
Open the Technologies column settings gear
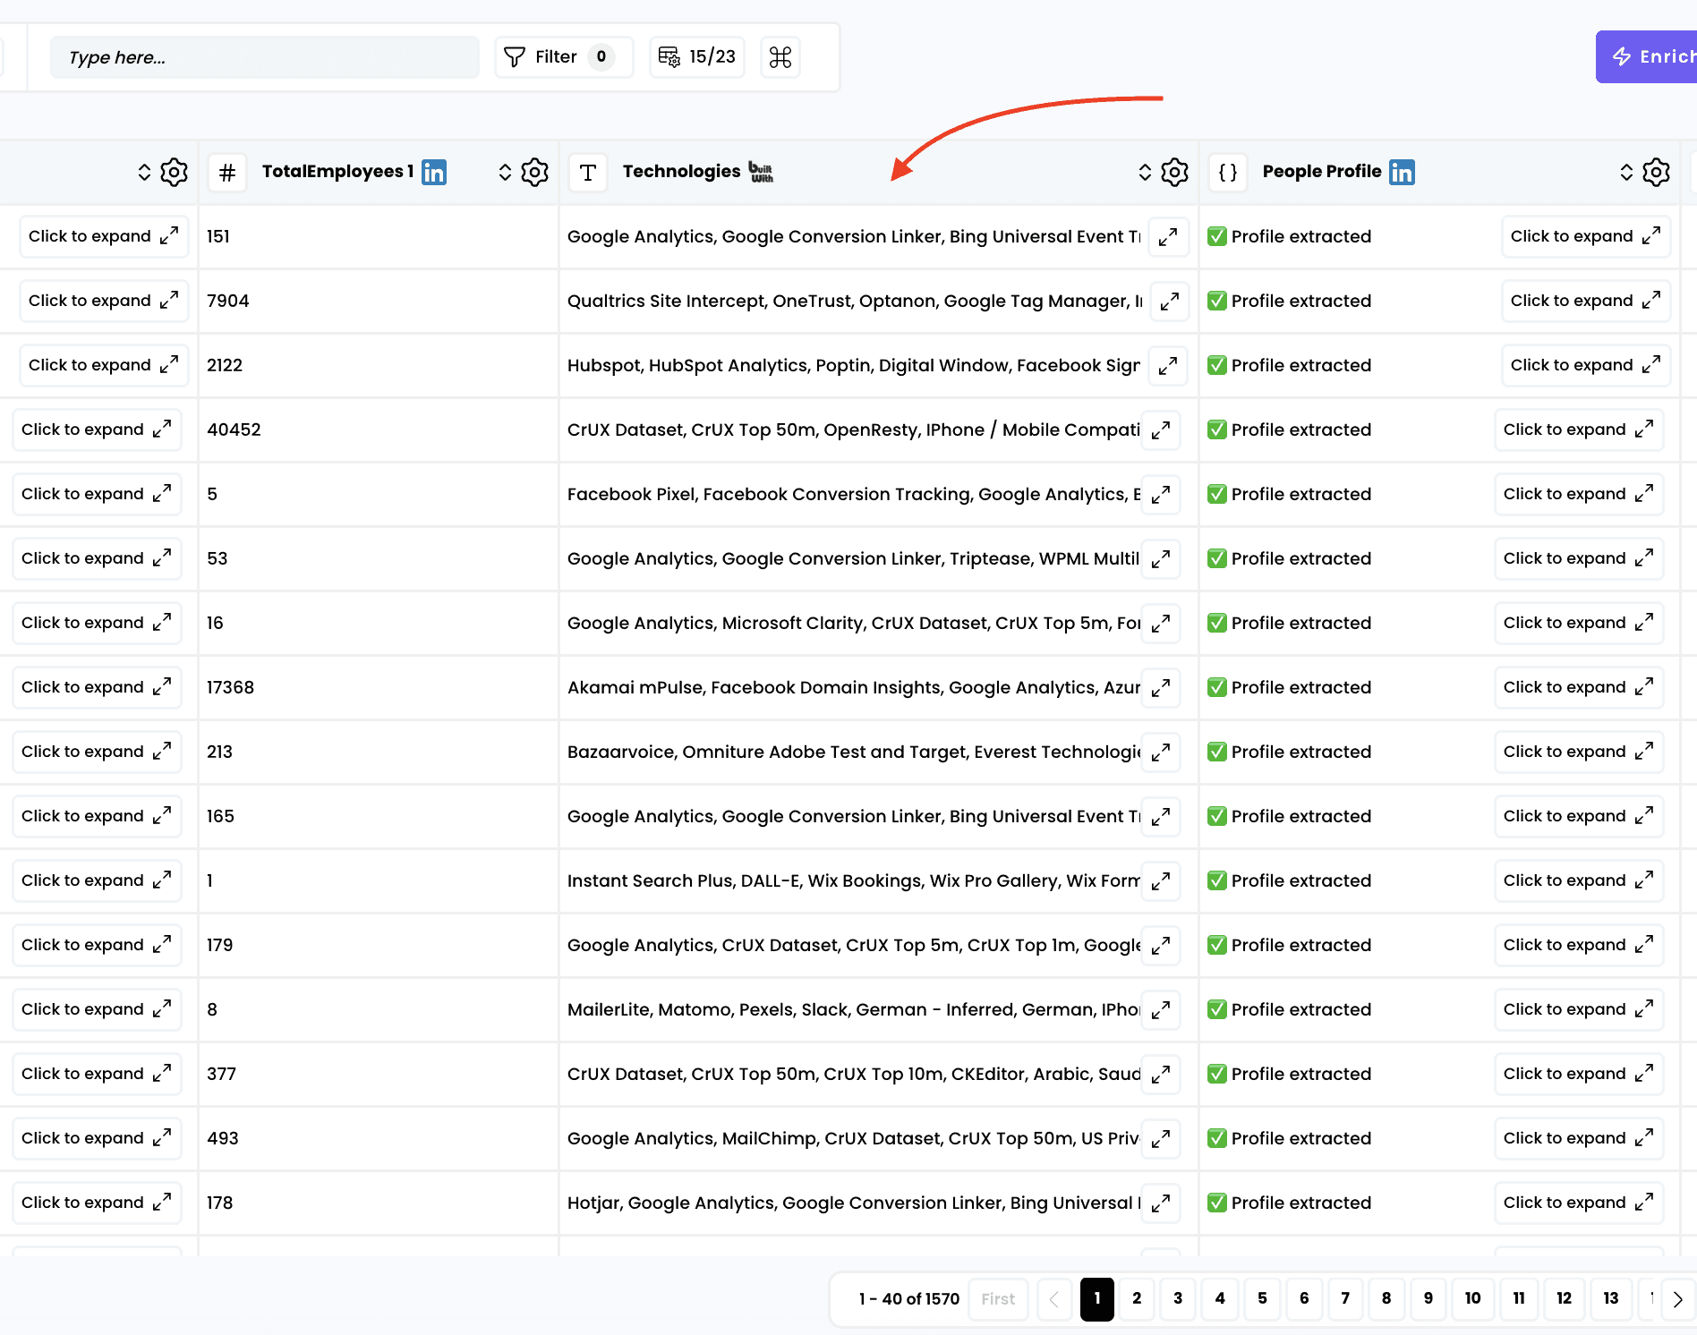pos(1174,172)
